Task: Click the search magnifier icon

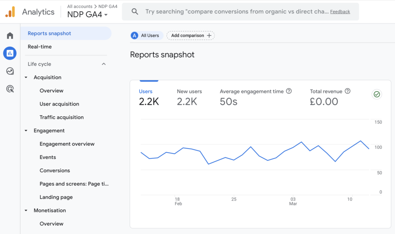Action: point(135,12)
